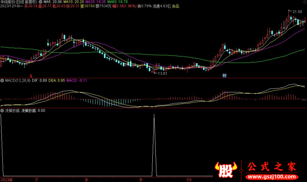Click the turnover amount 额7534万
The height and width of the screenshot is (182, 307).
pyautogui.click(x=103, y=6)
